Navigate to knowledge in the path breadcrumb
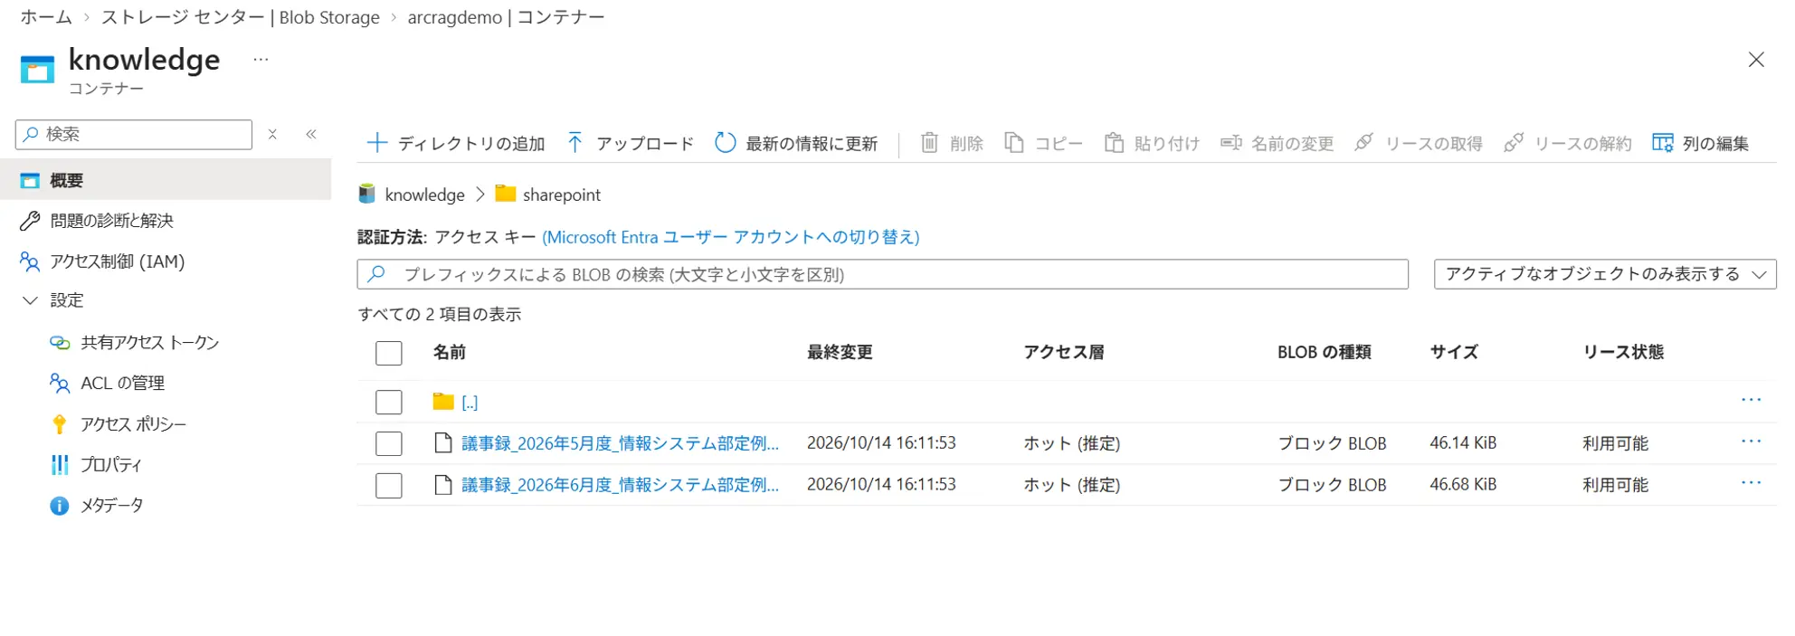This screenshot has width=1795, height=636. pyautogui.click(x=424, y=195)
